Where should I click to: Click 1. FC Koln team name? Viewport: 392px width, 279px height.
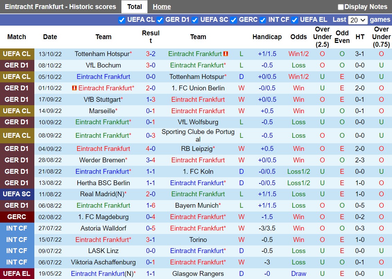click(198, 171)
